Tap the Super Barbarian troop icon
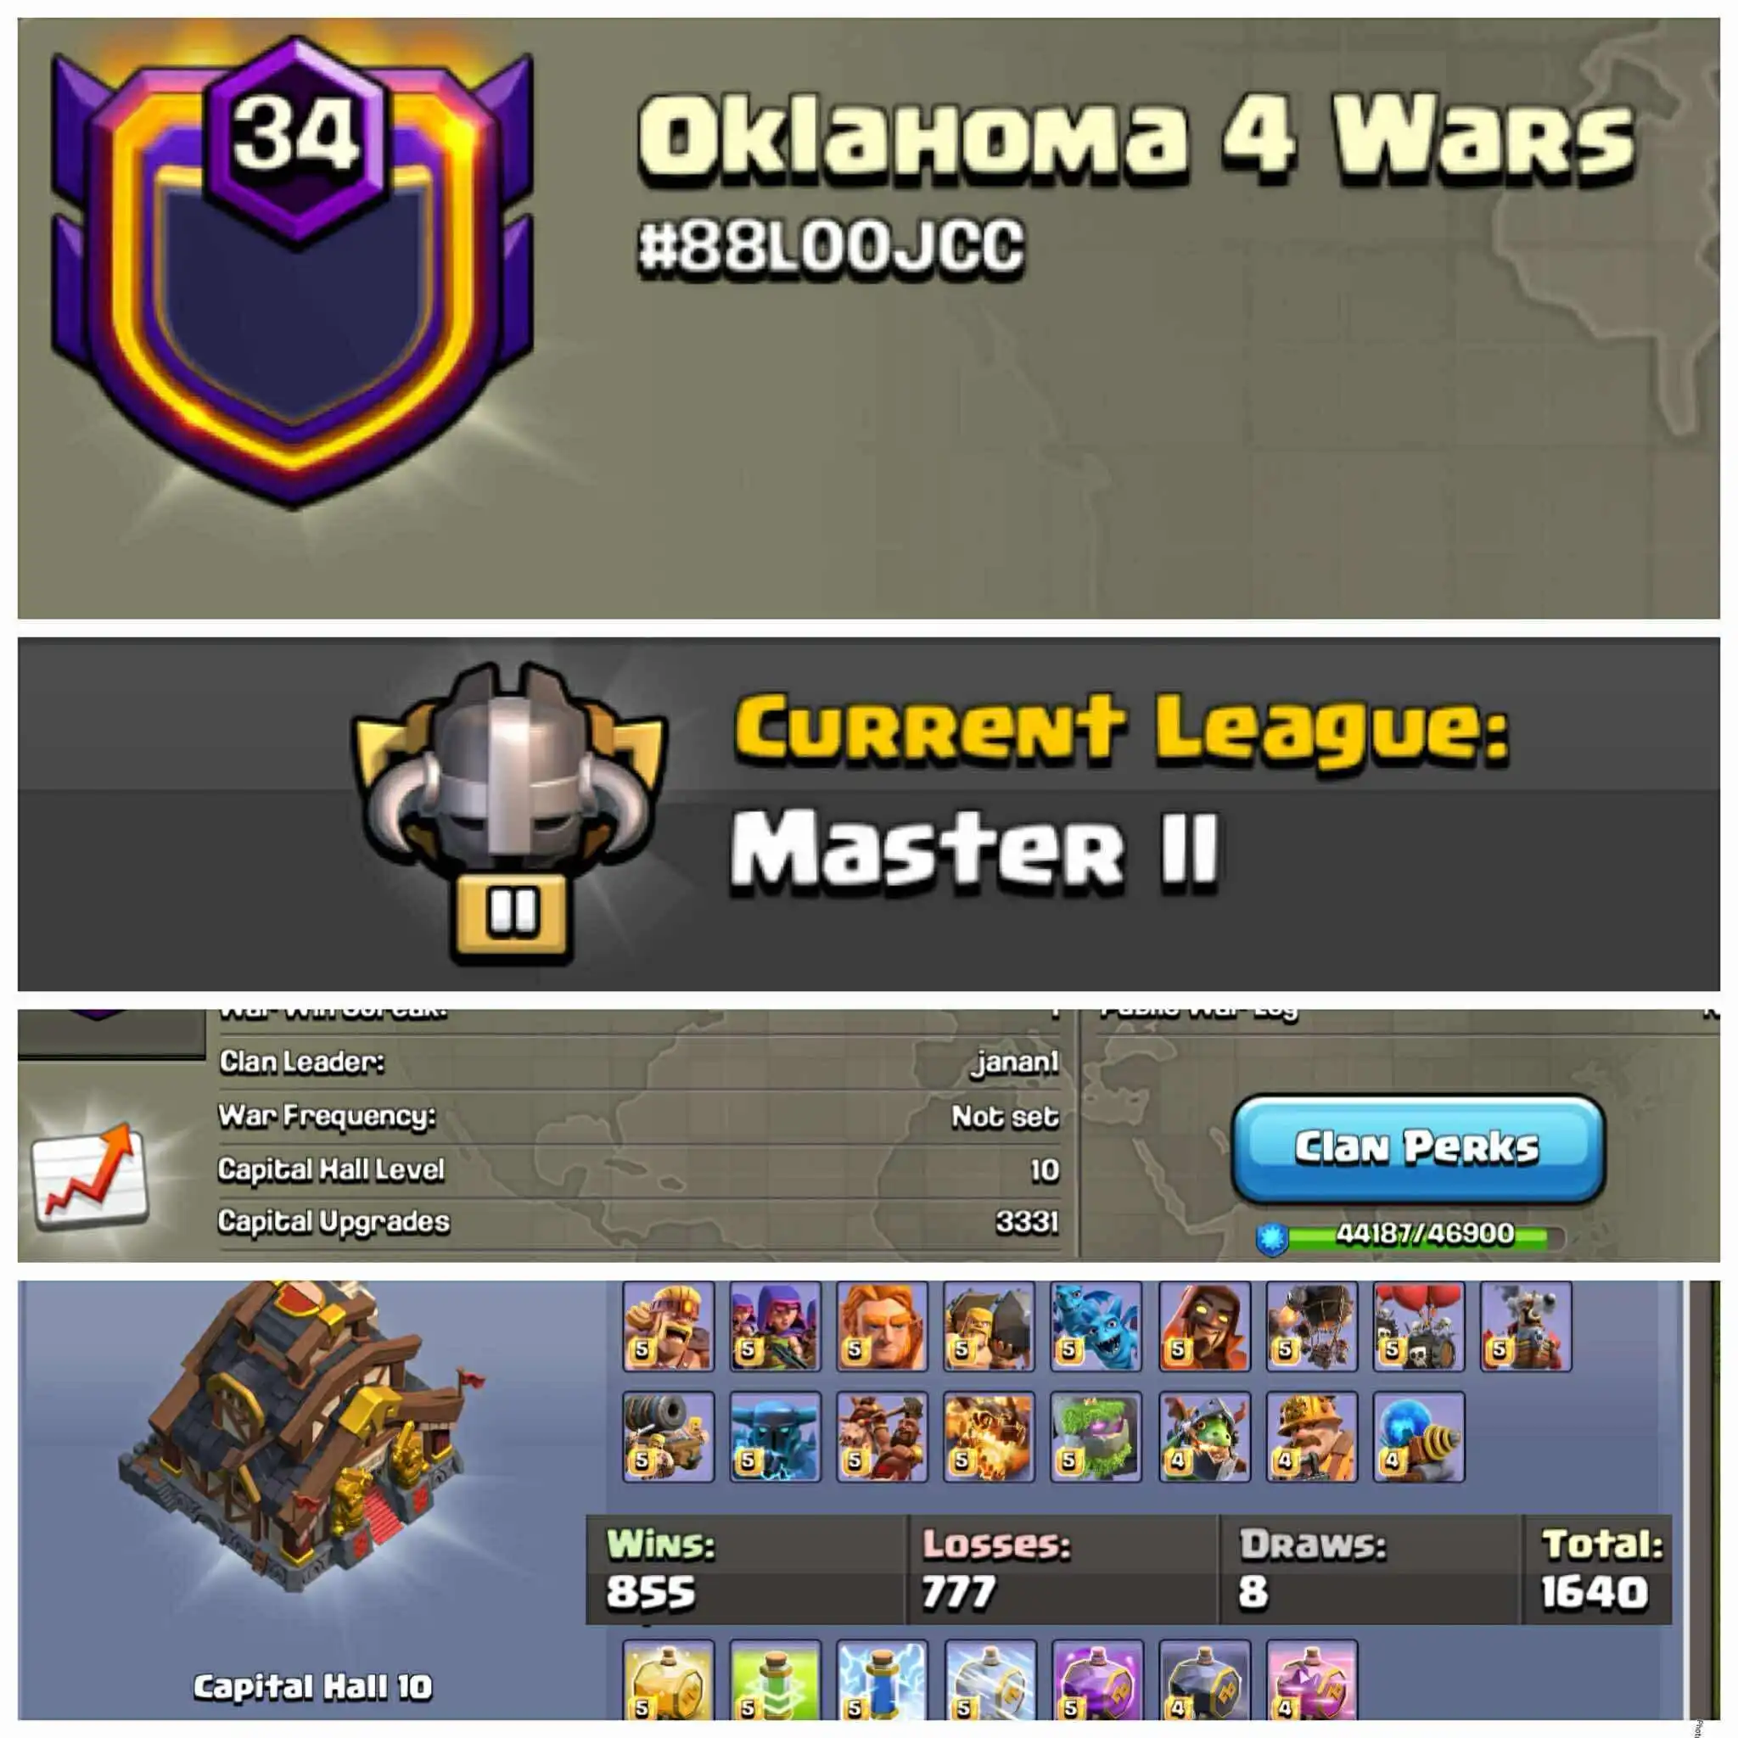Screen dimensions: 1738x1738 click(669, 1327)
